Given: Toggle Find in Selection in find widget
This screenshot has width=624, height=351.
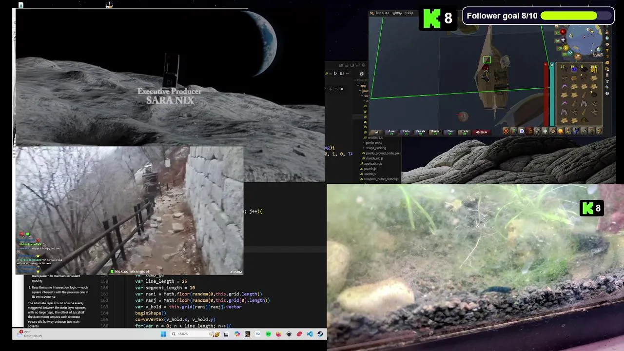Looking at the screenshot, I should [336, 89].
